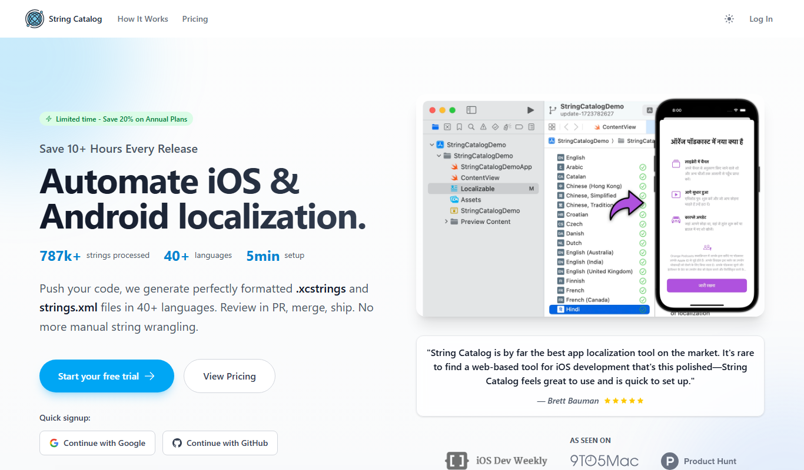Click the View Pricing button
Screen dimensions: 804x470
point(230,376)
